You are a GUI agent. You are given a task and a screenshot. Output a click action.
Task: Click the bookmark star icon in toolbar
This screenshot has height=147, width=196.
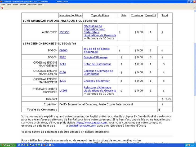tap(194, 8)
